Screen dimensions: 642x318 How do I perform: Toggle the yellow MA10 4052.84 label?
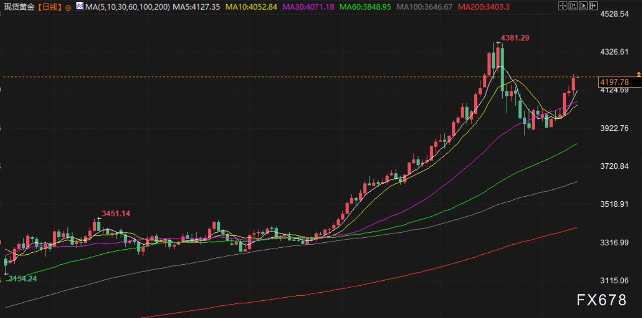(x=251, y=7)
